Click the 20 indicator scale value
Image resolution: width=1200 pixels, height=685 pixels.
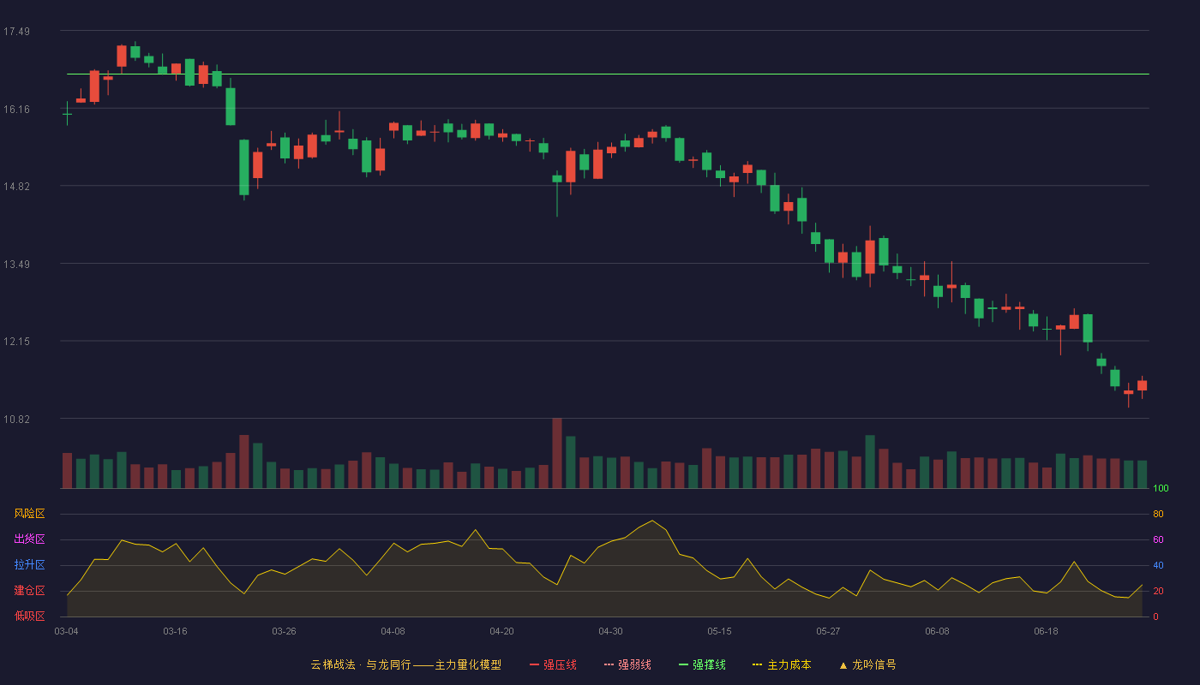1158,592
